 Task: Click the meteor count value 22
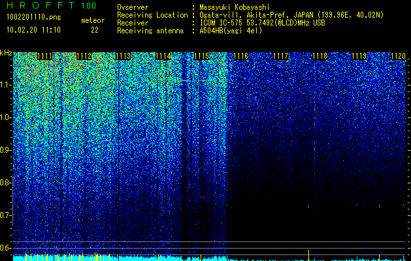95,30
